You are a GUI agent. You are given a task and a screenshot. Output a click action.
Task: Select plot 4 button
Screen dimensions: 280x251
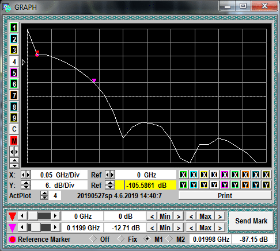[x=14, y=61]
